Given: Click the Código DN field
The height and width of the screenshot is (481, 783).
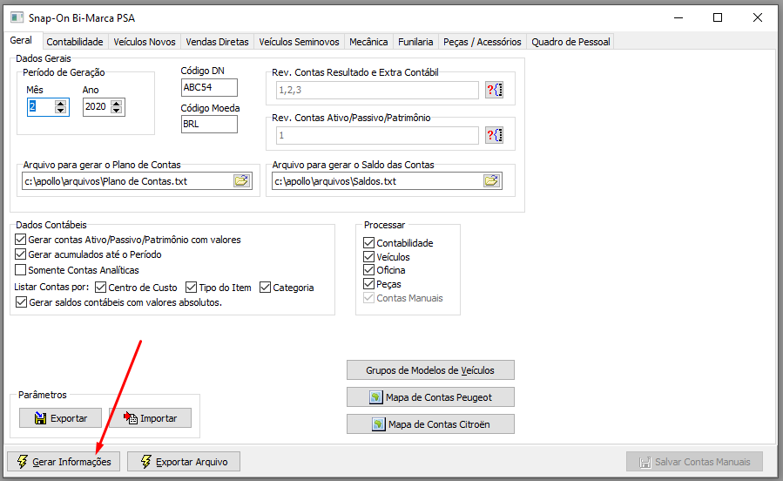Looking at the screenshot, I should coord(209,87).
